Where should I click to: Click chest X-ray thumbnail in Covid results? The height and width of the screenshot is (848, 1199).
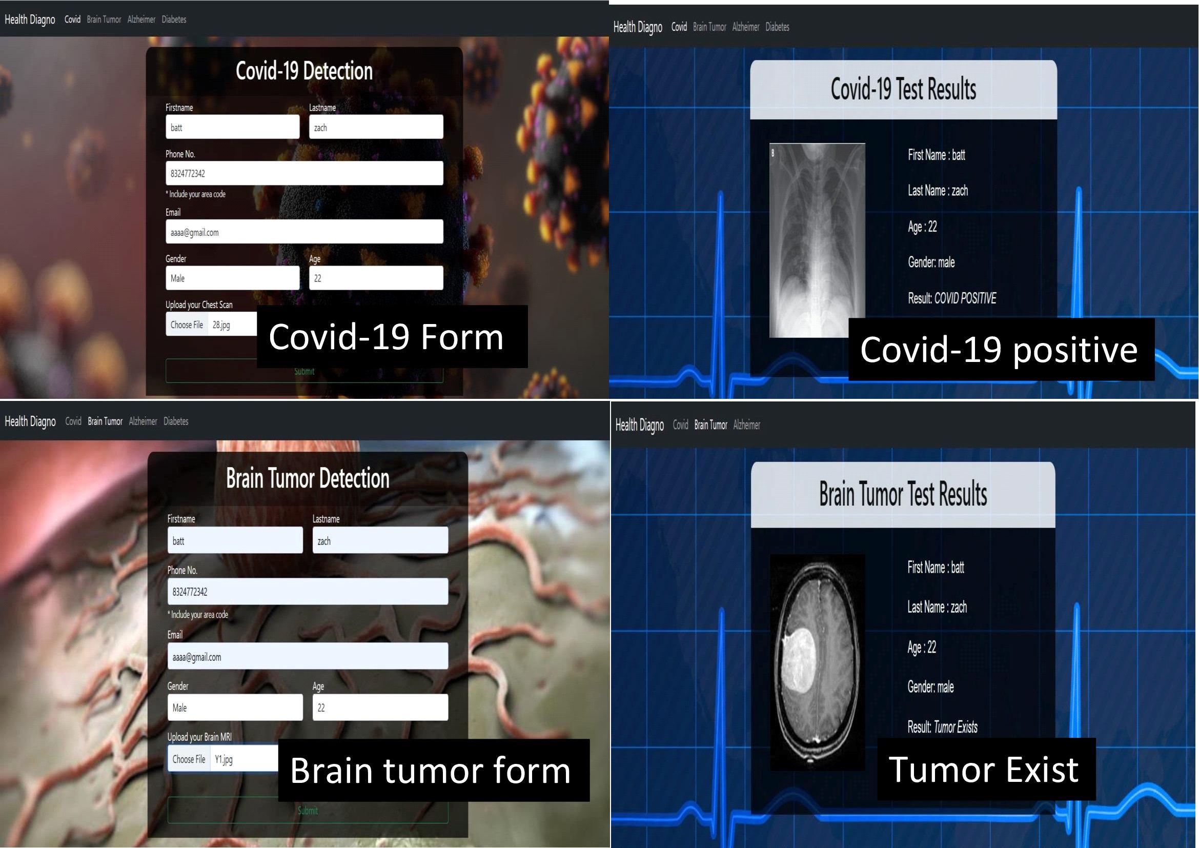(x=817, y=240)
